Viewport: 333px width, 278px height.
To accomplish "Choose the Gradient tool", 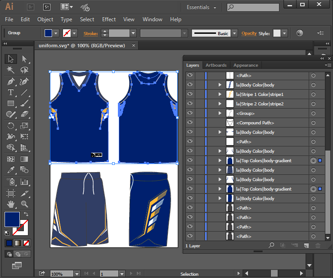I will click(x=24, y=159).
